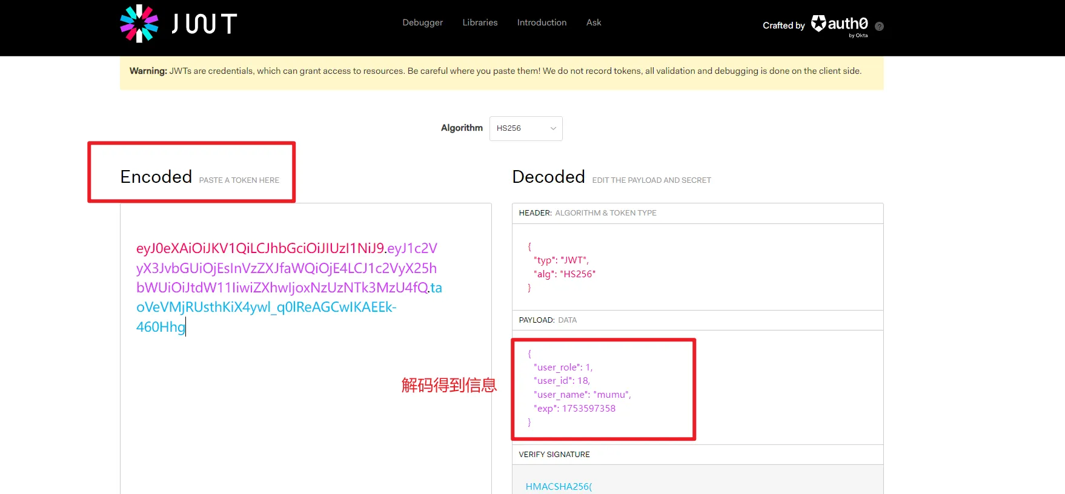Open the Debugger nav item

click(422, 22)
